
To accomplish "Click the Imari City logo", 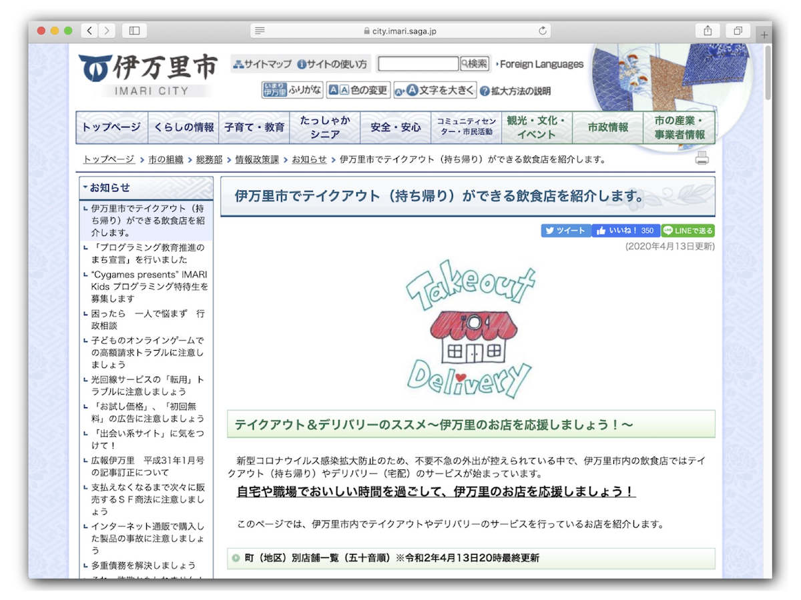I will [148, 75].
